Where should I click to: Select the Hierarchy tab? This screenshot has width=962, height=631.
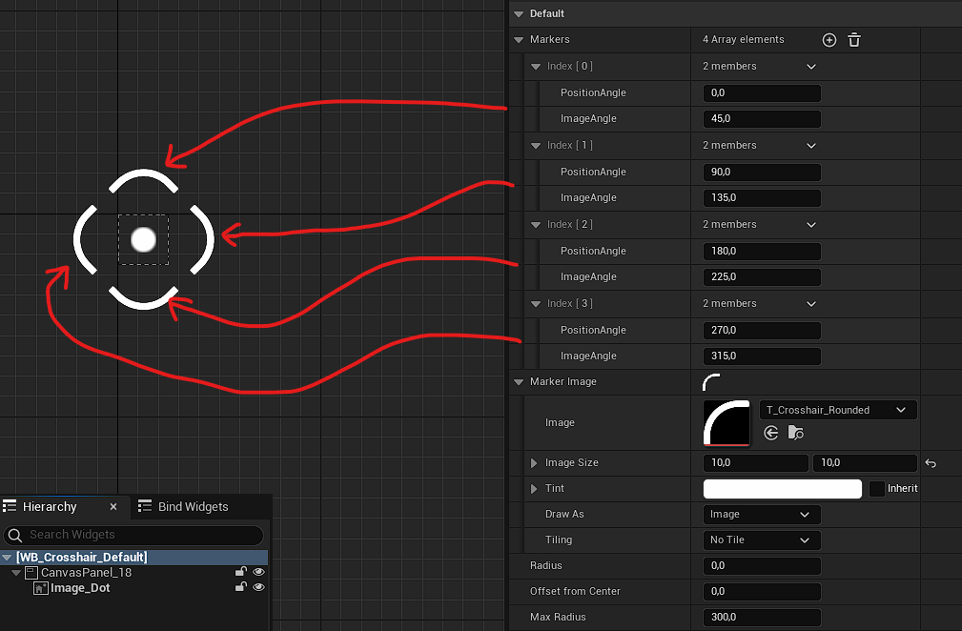click(x=49, y=507)
